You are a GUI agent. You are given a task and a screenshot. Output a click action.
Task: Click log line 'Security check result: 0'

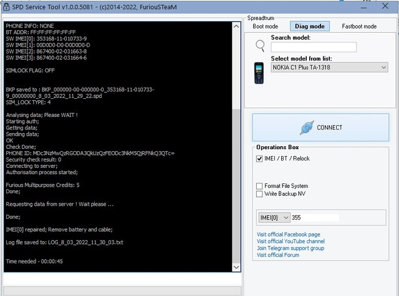(33, 160)
